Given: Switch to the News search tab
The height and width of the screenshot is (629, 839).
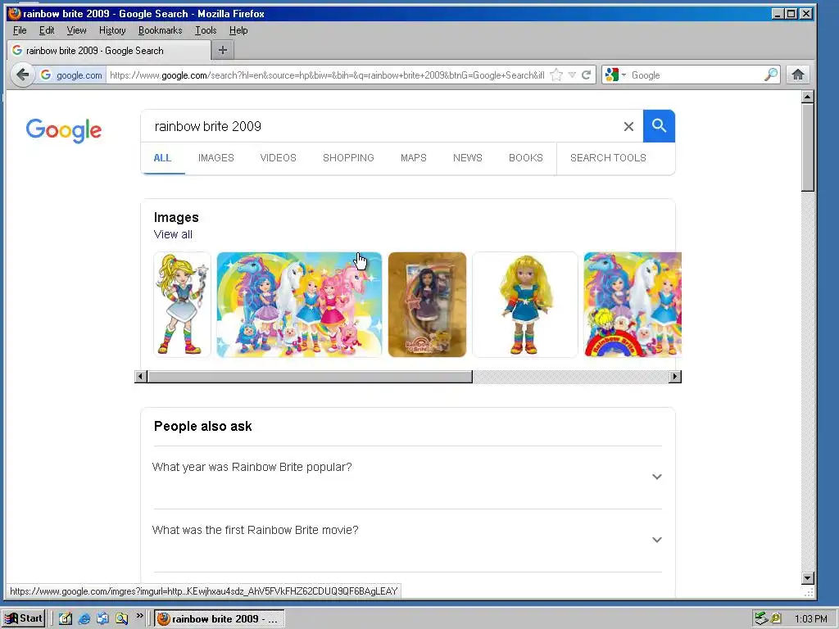Looking at the screenshot, I should (x=468, y=158).
